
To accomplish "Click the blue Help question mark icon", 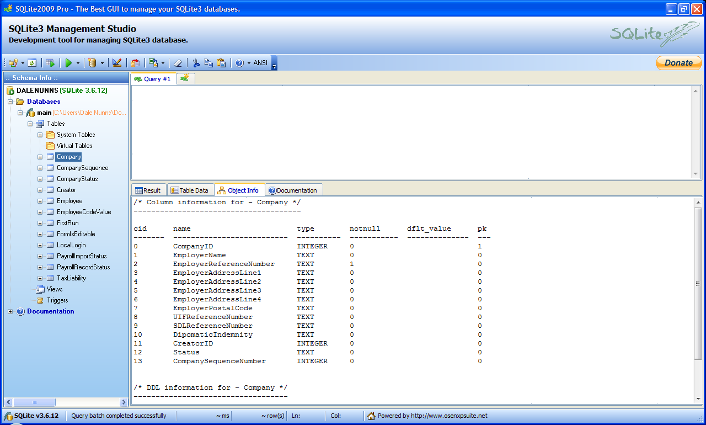I will (x=239, y=63).
